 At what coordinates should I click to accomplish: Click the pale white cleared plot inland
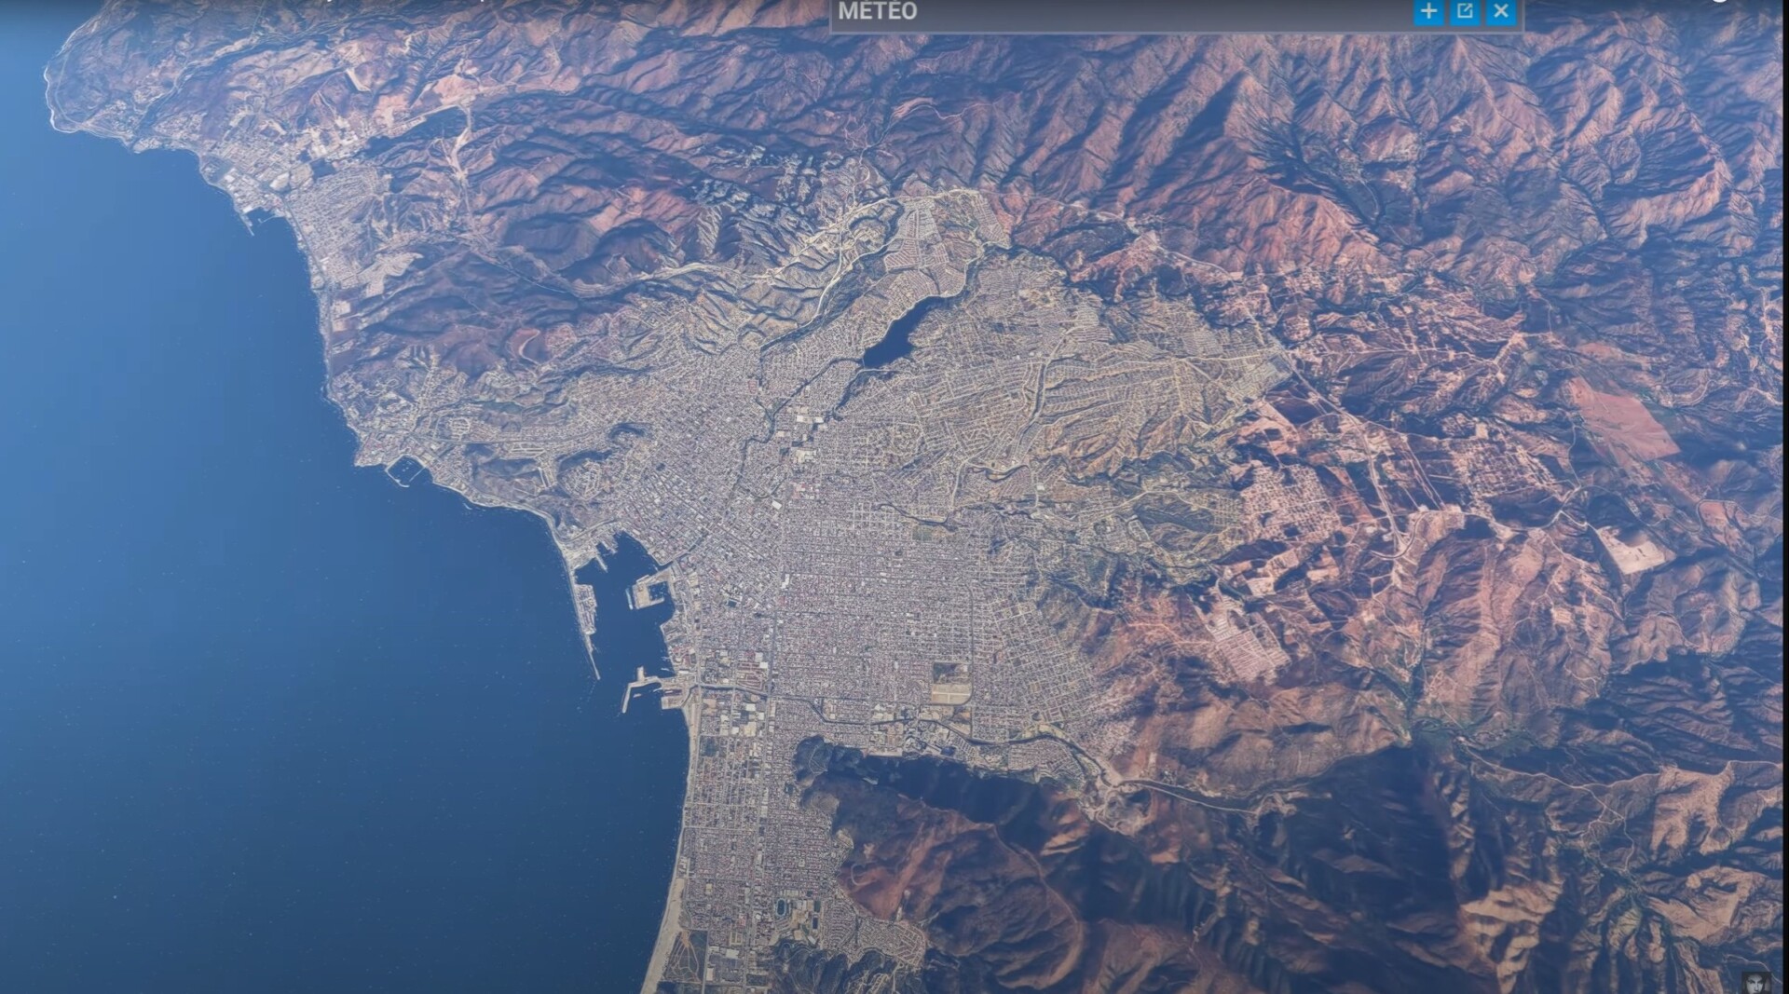[x=1632, y=551]
